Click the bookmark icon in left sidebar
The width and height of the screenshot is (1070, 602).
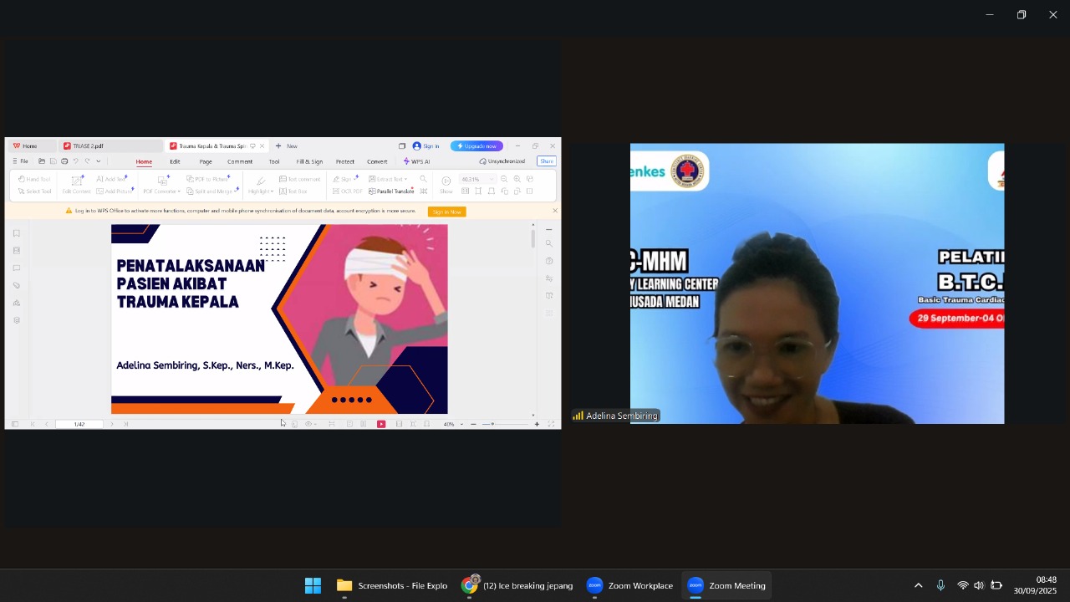[x=16, y=233]
